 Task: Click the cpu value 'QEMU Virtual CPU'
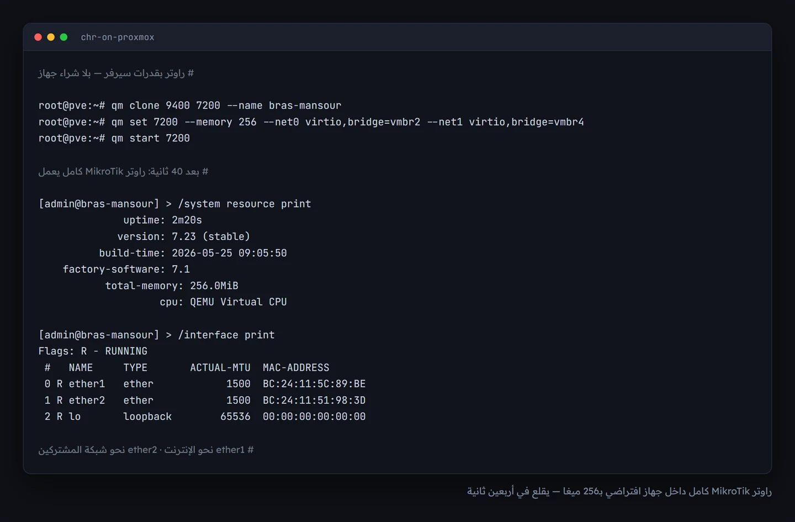click(x=239, y=302)
